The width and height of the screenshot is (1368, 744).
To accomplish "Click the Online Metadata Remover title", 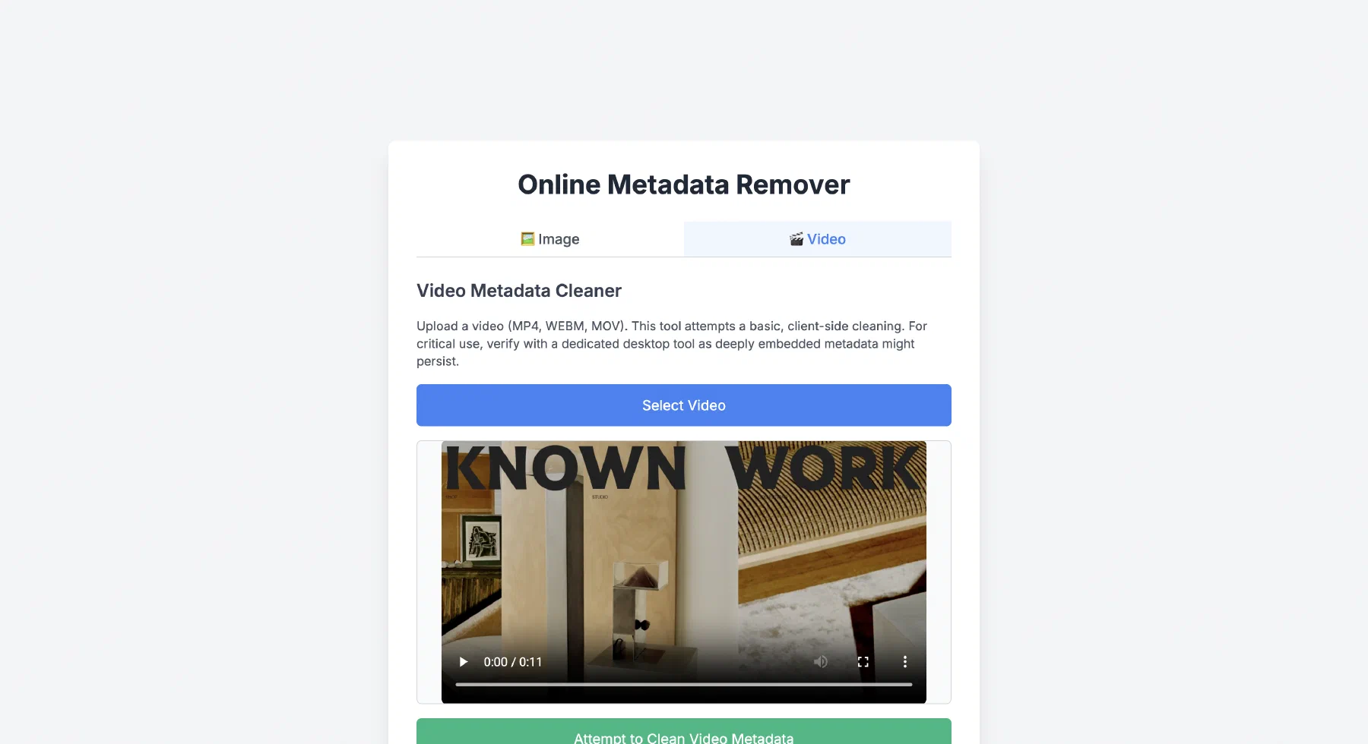I will (684, 184).
